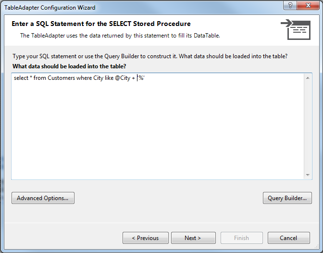Close the TableAdapter Configuration Wizard window

[308, 5]
